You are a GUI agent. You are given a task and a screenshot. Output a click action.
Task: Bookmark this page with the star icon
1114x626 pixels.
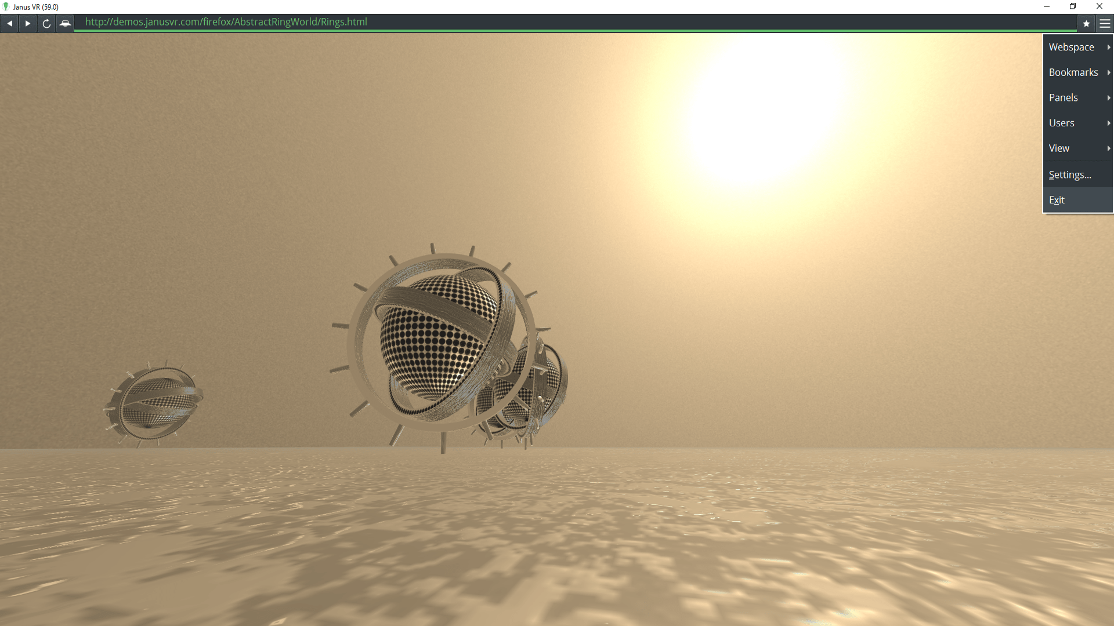1086,24
